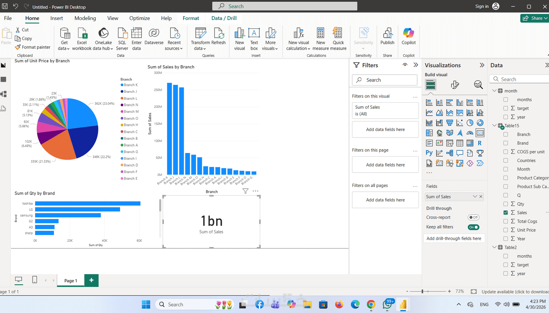The image size is (549, 313).
Task: Collapse the Visualizations pane
Action: tap(482, 65)
